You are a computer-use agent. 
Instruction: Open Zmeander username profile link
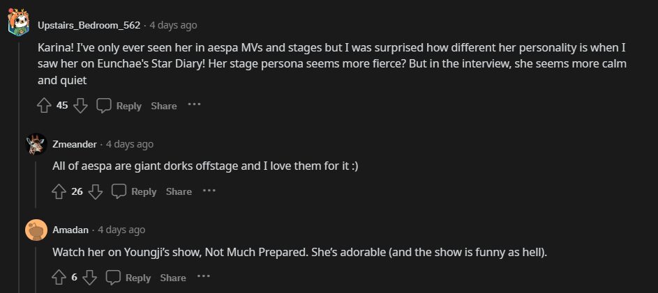75,144
